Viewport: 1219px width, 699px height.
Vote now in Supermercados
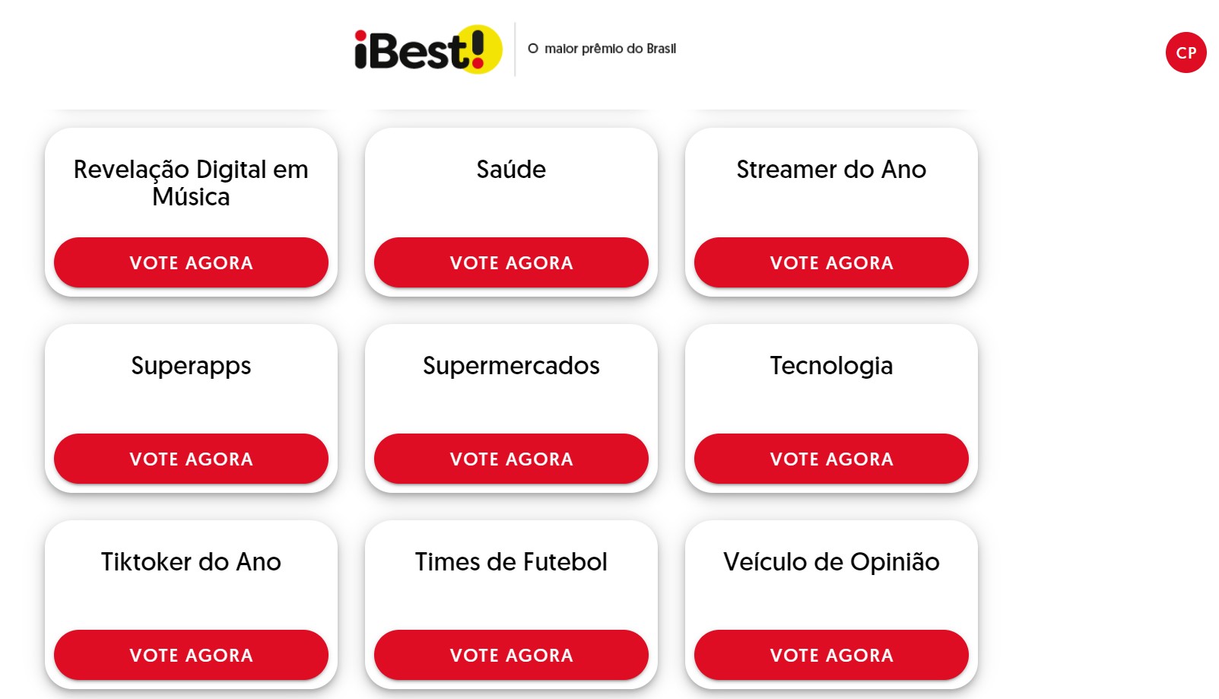(x=511, y=459)
